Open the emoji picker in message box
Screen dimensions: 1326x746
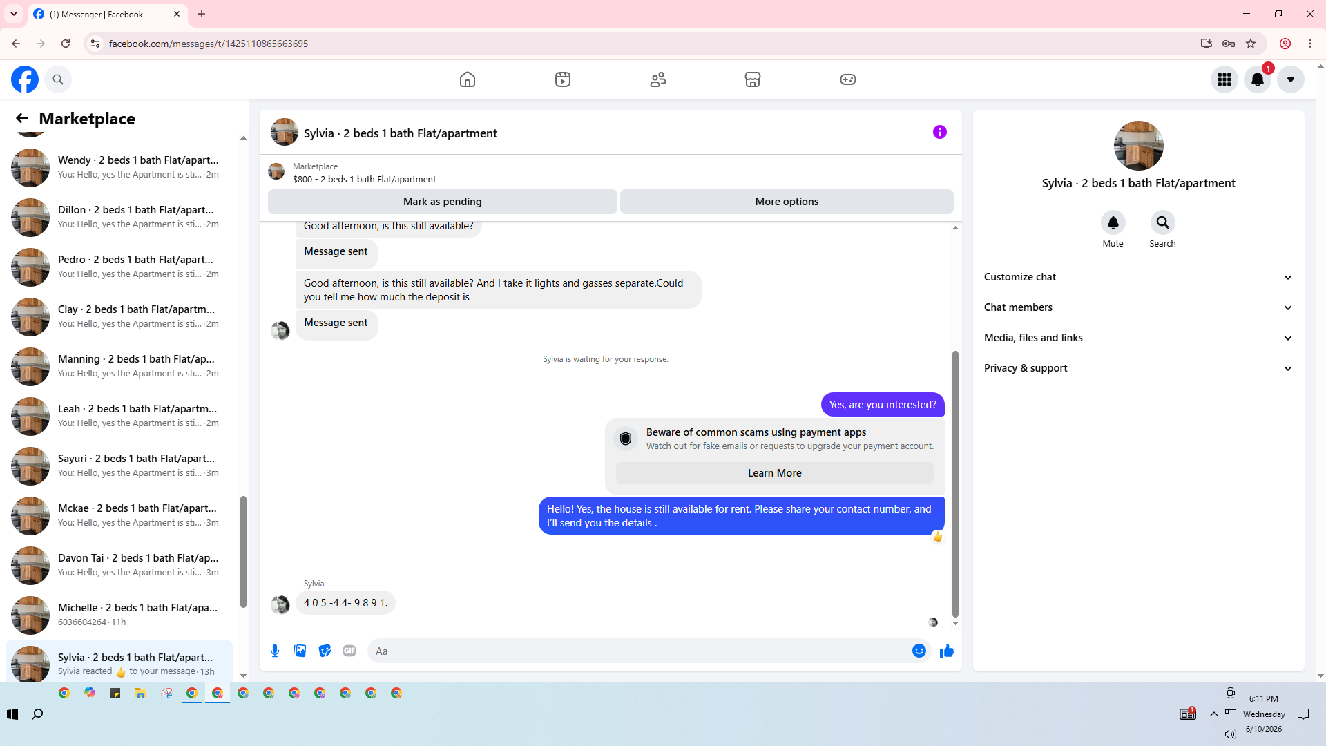[x=919, y=651]
